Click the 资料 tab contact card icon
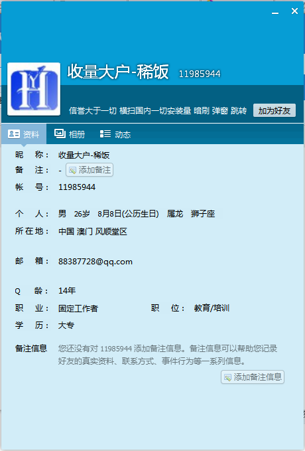The height and width of the screenshot is (451, 305). 14,134
